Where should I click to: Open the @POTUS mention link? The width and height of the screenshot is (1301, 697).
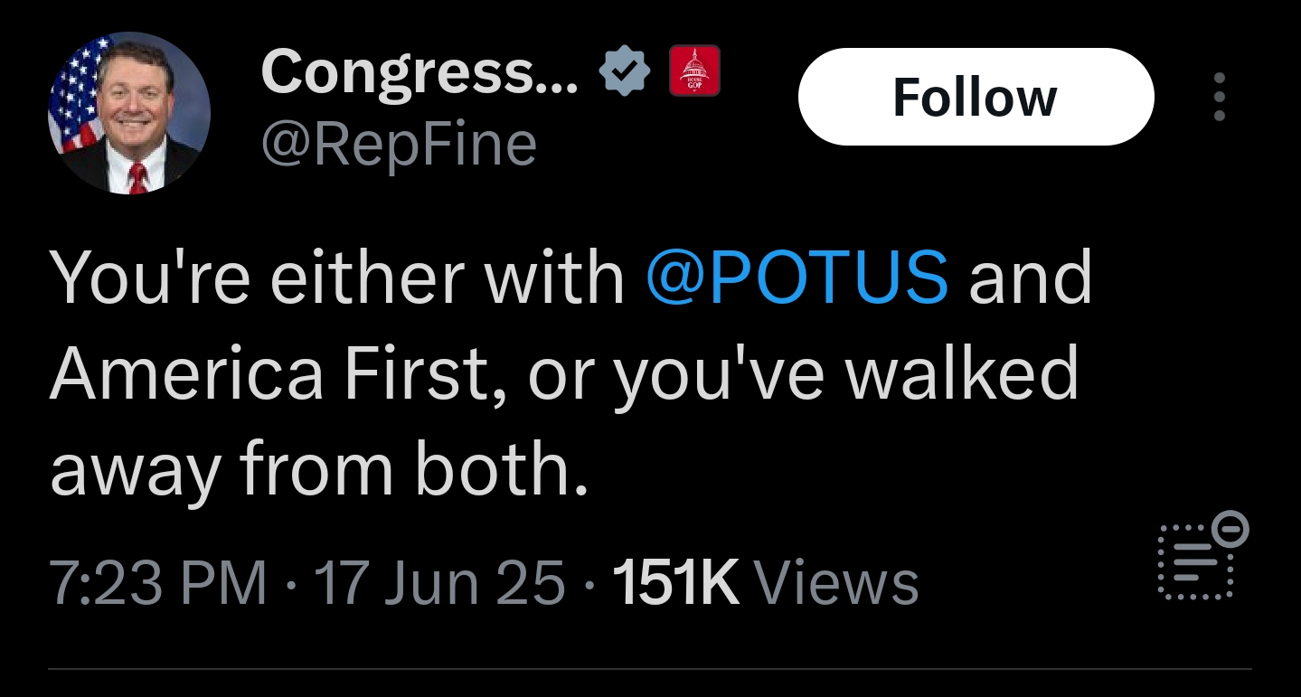pos(798,276)
